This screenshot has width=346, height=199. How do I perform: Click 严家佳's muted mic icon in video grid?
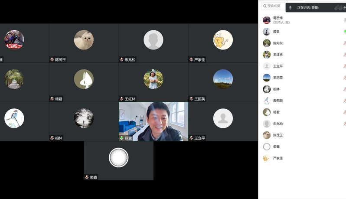[191, 59]
